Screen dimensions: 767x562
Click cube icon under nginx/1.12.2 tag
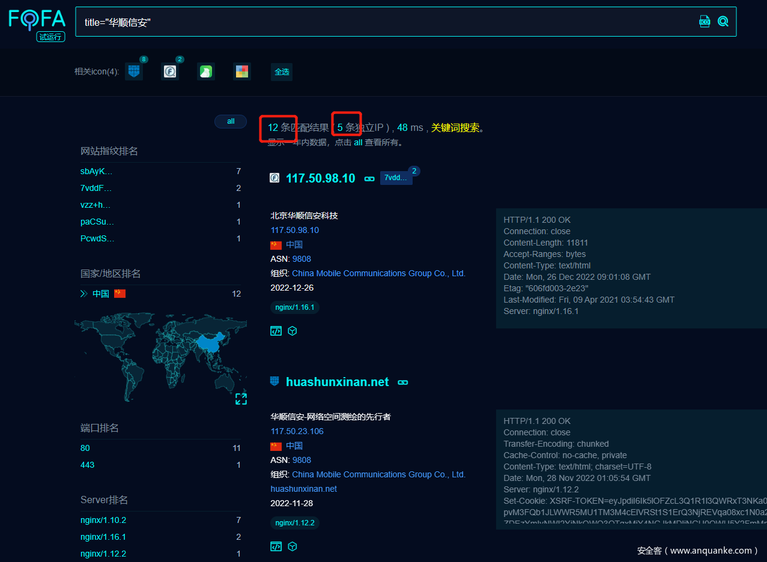(x=293, y=546)
